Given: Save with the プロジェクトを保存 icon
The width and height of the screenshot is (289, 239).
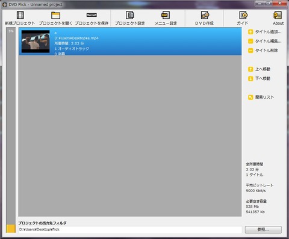Looking at the screenshot, I should click(92, 15).
